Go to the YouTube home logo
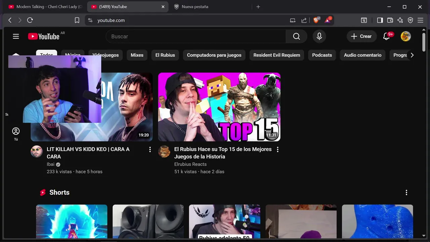This screenshot has width=430, height=242. (x=44, y=36)
